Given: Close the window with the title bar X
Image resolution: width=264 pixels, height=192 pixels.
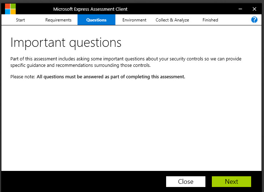Looking at the screenshot, I should point(254,9).
